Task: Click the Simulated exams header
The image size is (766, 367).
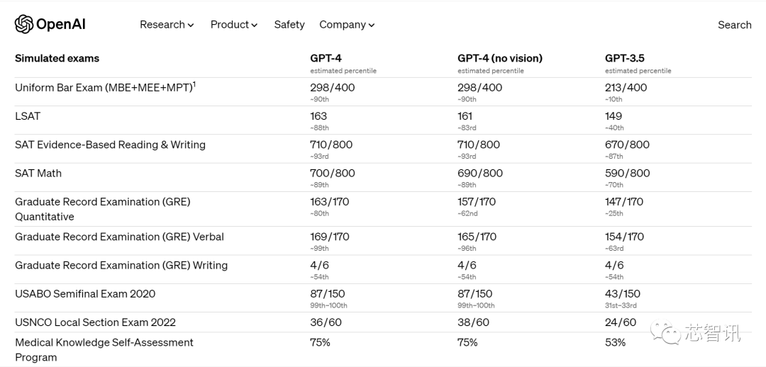Action: 57,58
